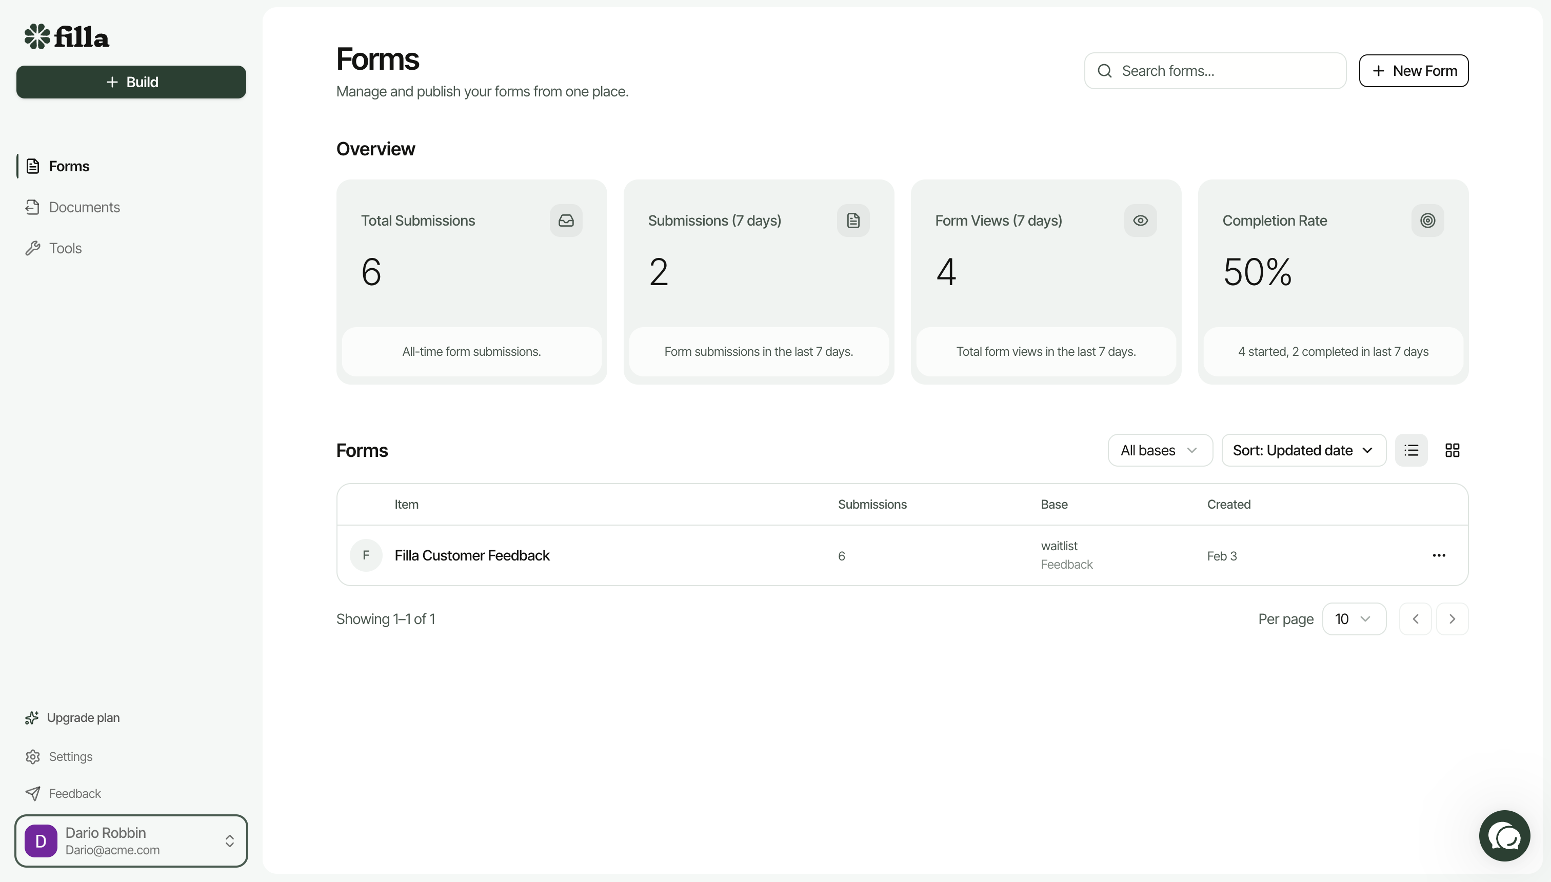Click the Feedback paper-plane icon
This screenshot has height=882, width=1551.
pos(33,793)
